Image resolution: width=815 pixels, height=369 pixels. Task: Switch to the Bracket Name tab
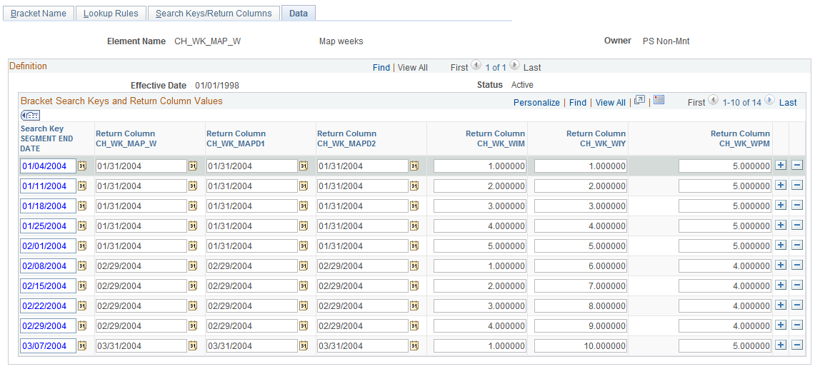[x=39, y=14]
